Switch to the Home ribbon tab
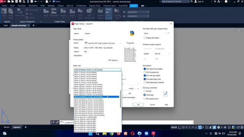 pos(4,6)
